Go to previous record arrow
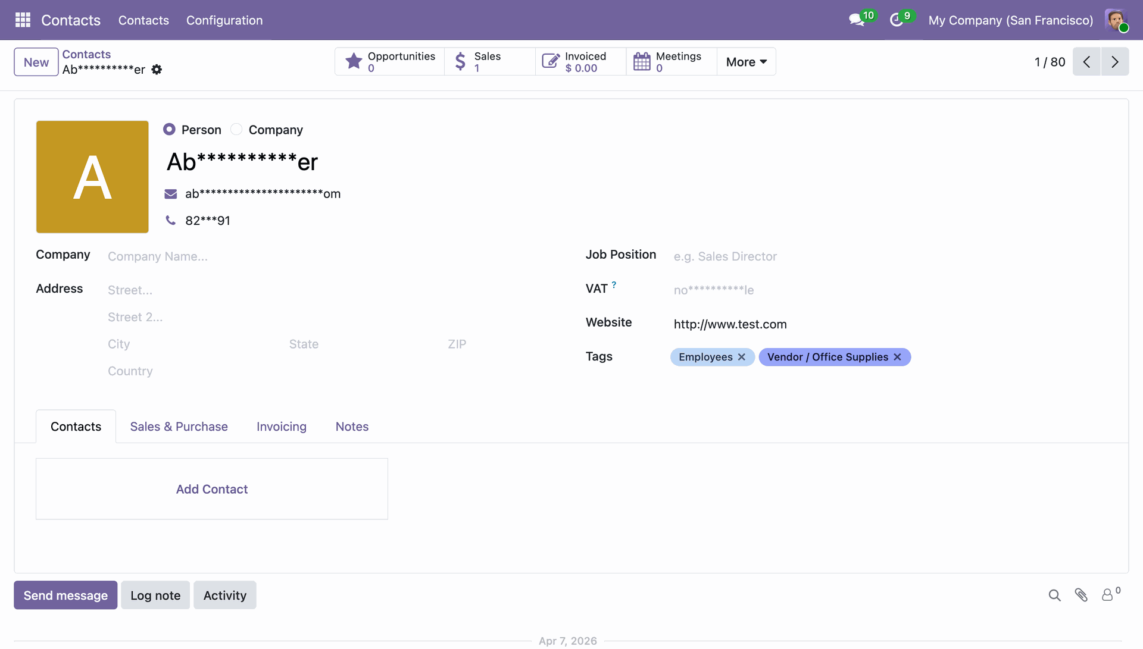Image resolution: width=1143 pixels, height=649 pixels. coord(1086,62)
